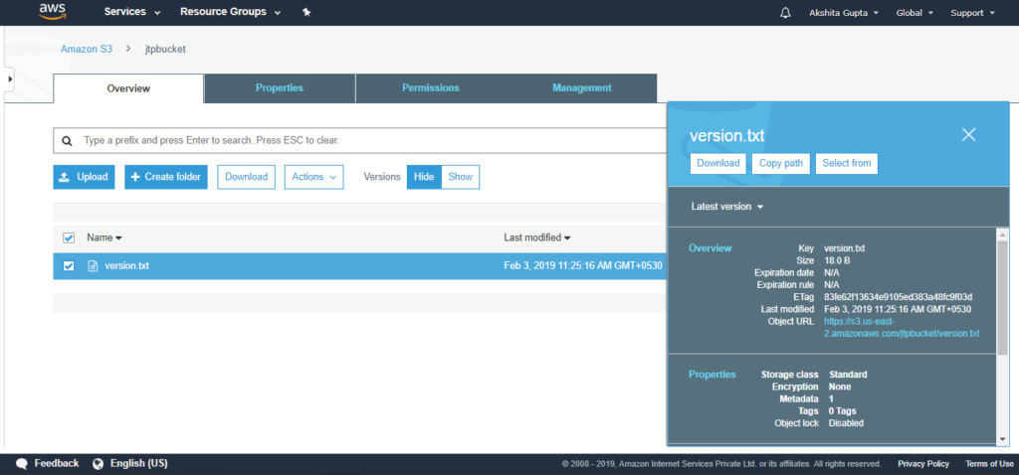Uncheck the version.txt row checkbox
This screenshot has width=1019, height=475.
pyautogui.click(x=69, y=265)
